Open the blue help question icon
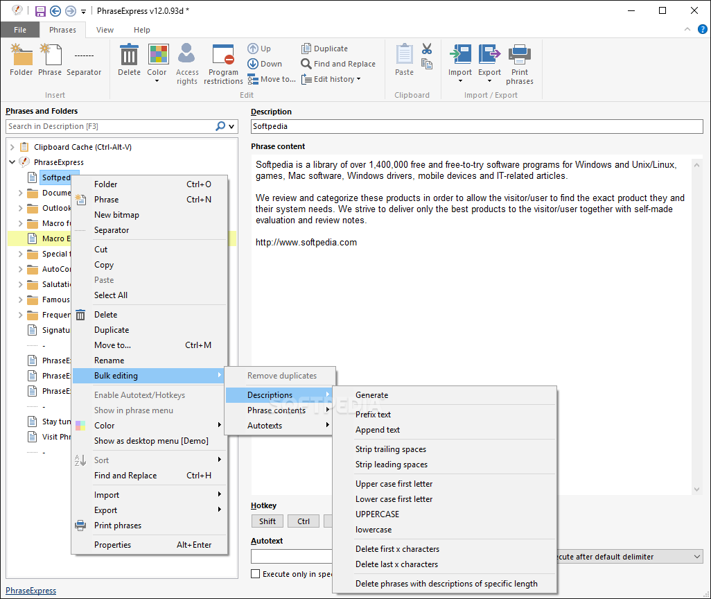 [703, 30]
